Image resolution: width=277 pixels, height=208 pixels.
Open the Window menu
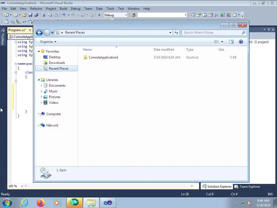[x=134, y=8]
